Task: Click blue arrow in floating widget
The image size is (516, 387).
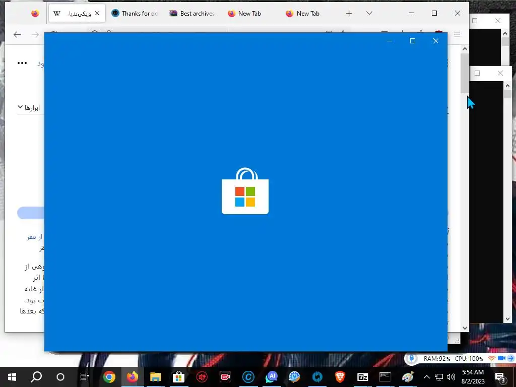Action: [511, 358]
